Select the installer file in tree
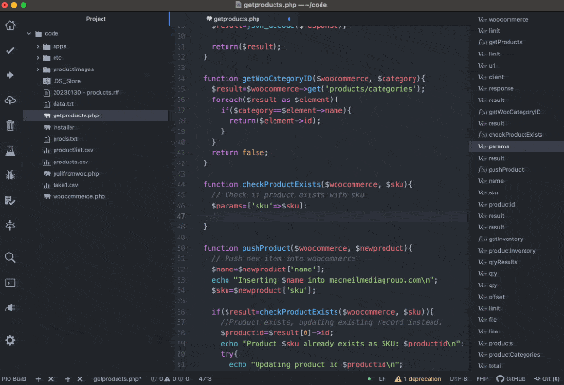Image resolution: width=564 pixels, height=385 pixels. pos(64,128)
